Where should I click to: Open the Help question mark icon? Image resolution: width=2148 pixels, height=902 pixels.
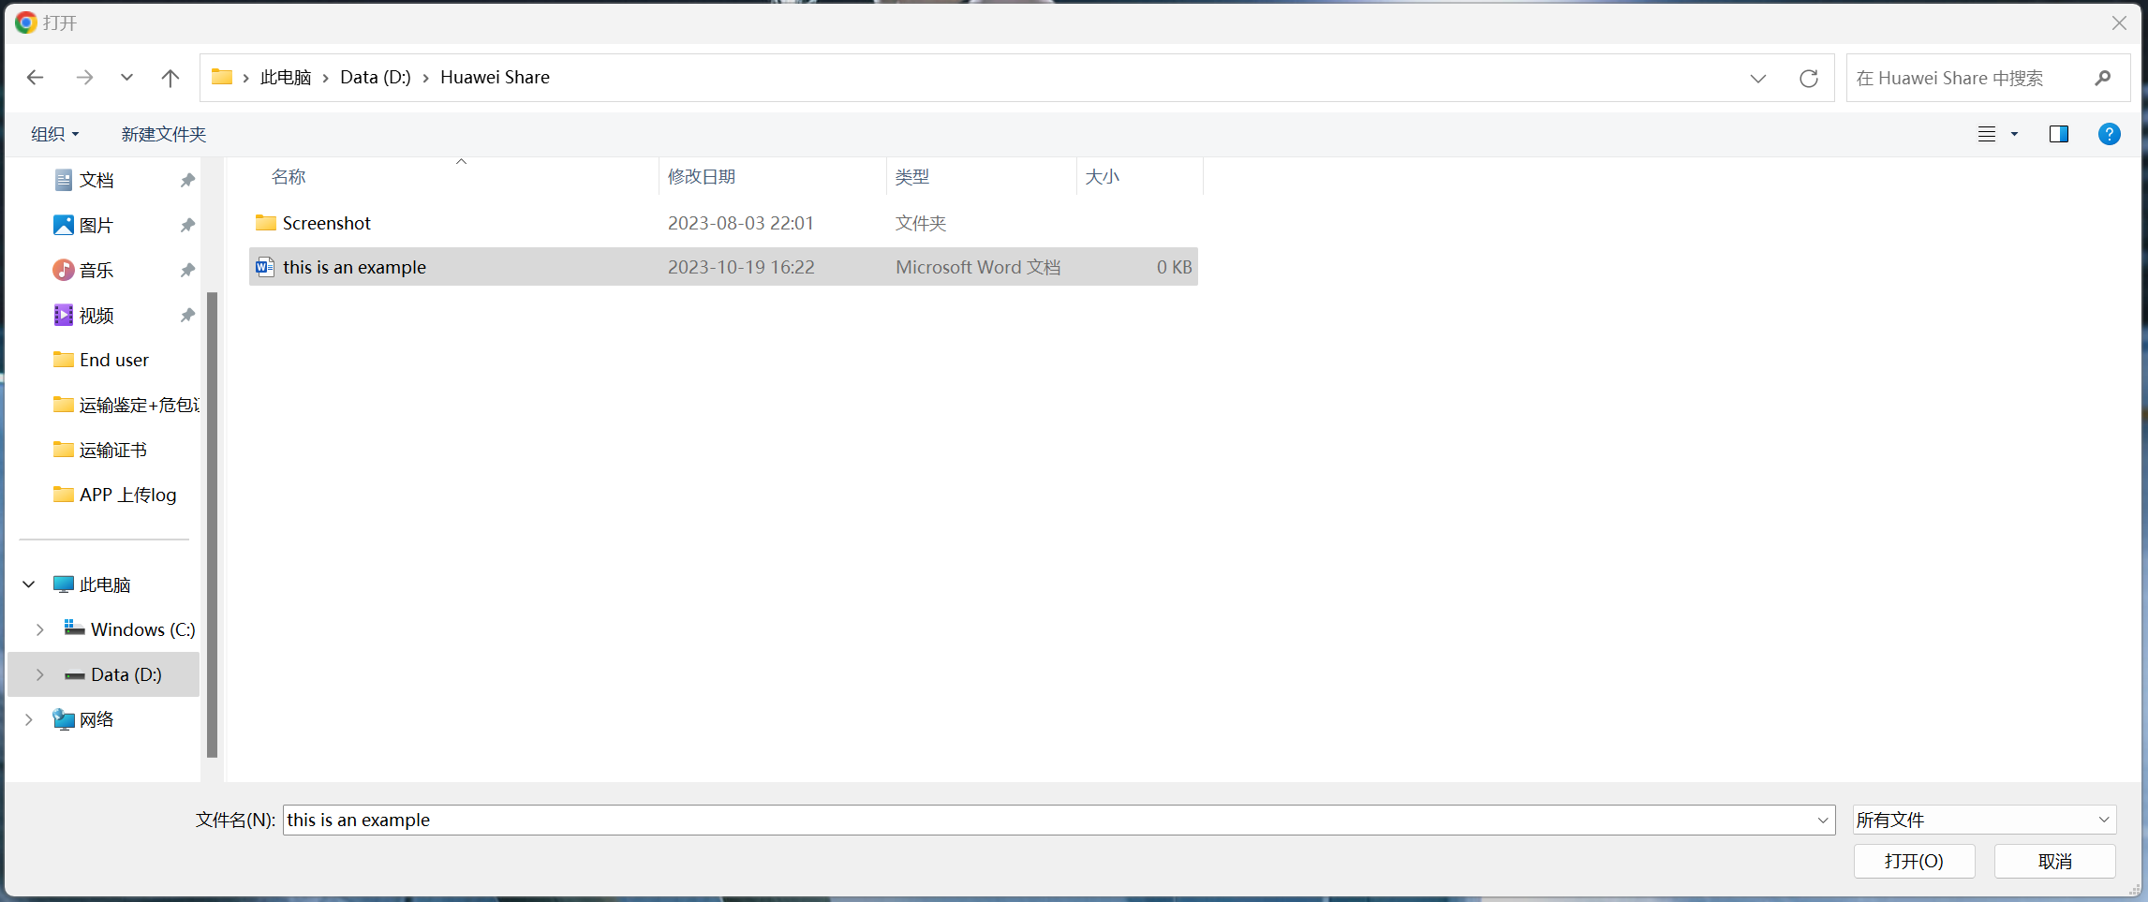(x=2109, y=134)
